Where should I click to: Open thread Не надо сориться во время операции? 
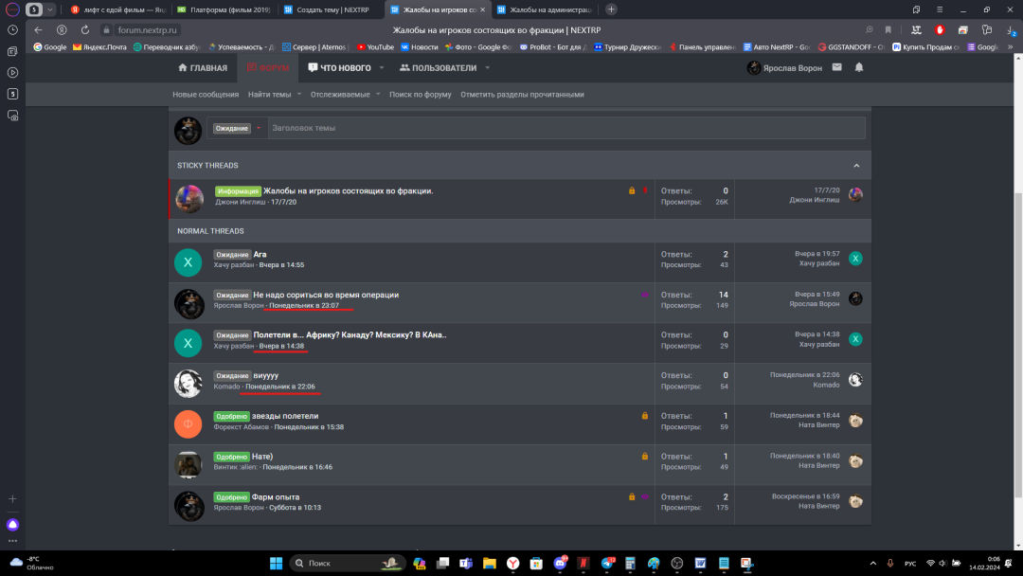tap(326, 295)
